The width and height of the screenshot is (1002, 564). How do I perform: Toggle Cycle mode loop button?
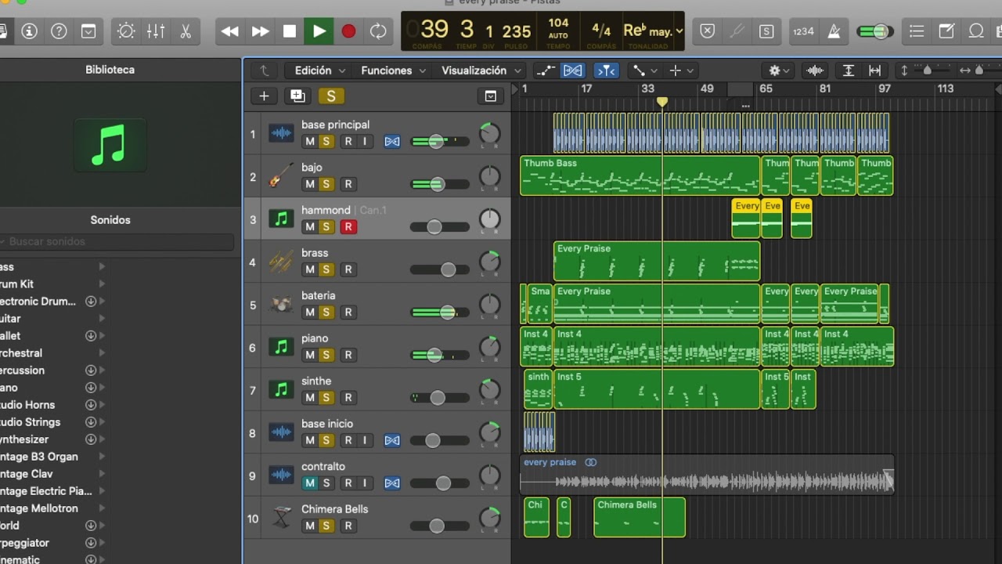pos(378,31)
